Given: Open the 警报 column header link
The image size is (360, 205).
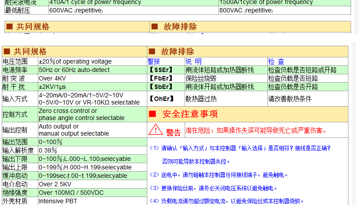Looking at the screenshot, I should point(154,61).
